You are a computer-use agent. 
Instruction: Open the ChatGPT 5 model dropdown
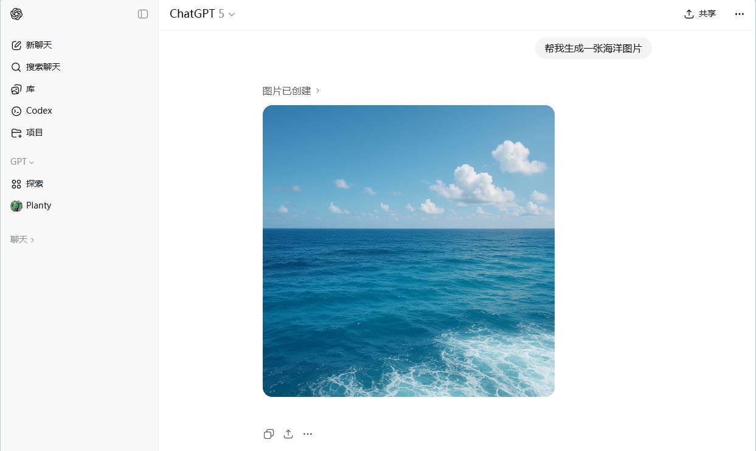pyautogui.click(x=202, y=14)
